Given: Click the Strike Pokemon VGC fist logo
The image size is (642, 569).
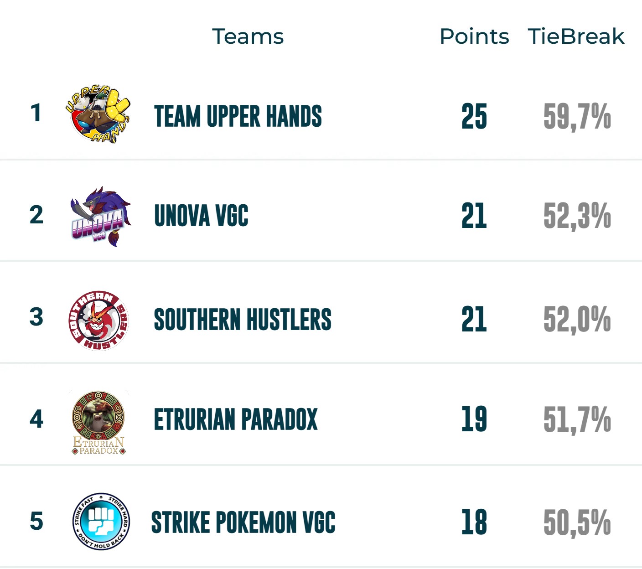Looking at the screenshot, I should [x=101, y=521].
